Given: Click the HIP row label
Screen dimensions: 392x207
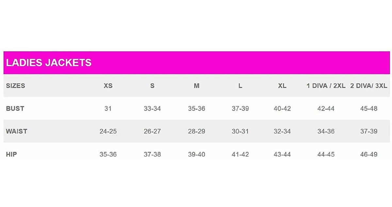Looking at the screenshot, I should click(x=11, y=154).
